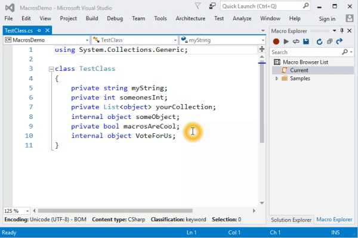Open the 125 % zoom dropdown

pyautogui.click(x=27, y=211)
